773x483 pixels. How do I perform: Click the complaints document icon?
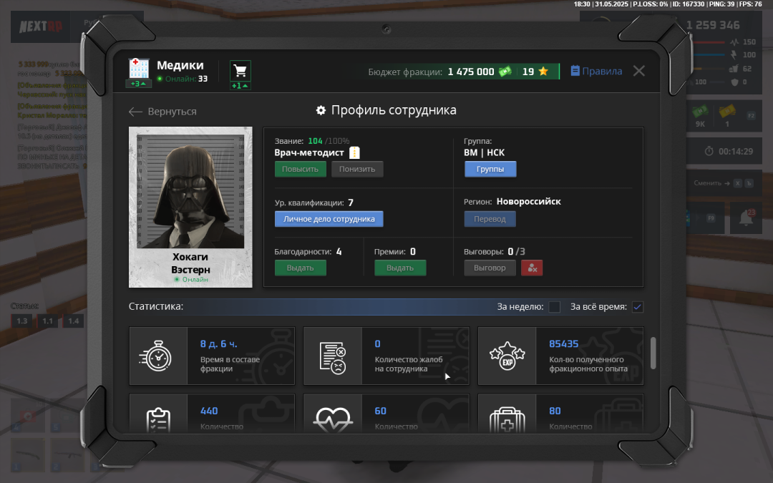[333, 358]
